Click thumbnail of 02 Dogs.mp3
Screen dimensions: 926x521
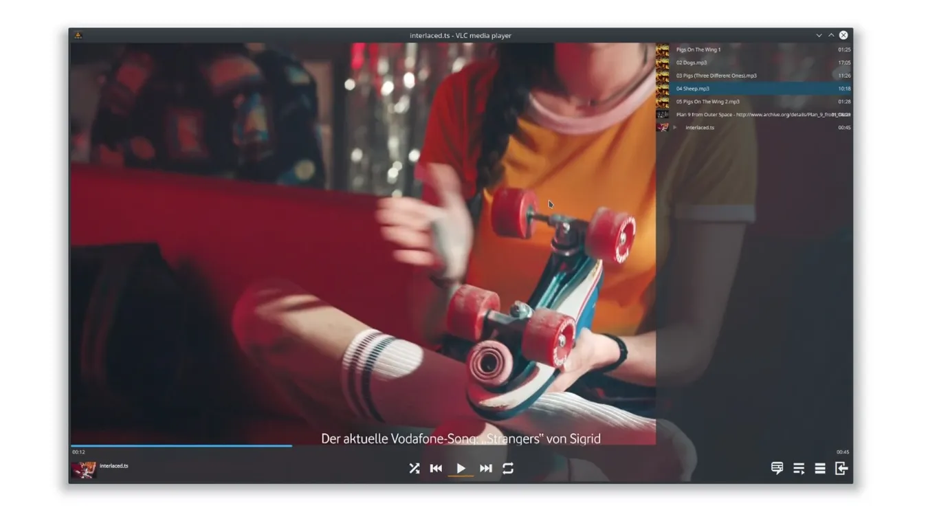[x=663, y=63]
